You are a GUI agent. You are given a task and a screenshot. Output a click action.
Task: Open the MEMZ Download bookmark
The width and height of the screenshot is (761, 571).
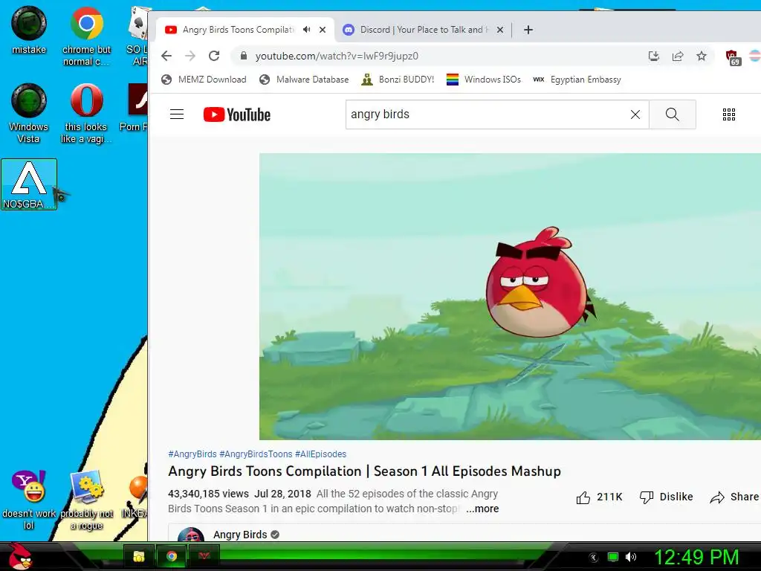[x=204, y=80]
